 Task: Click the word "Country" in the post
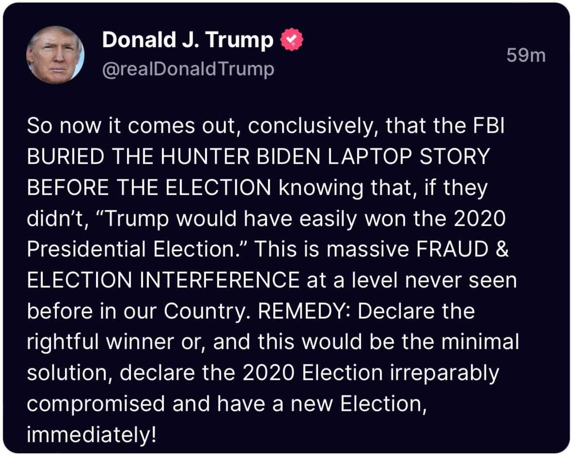point(205,311)
